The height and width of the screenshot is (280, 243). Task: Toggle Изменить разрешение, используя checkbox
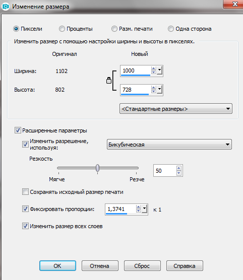pos(25,144)
